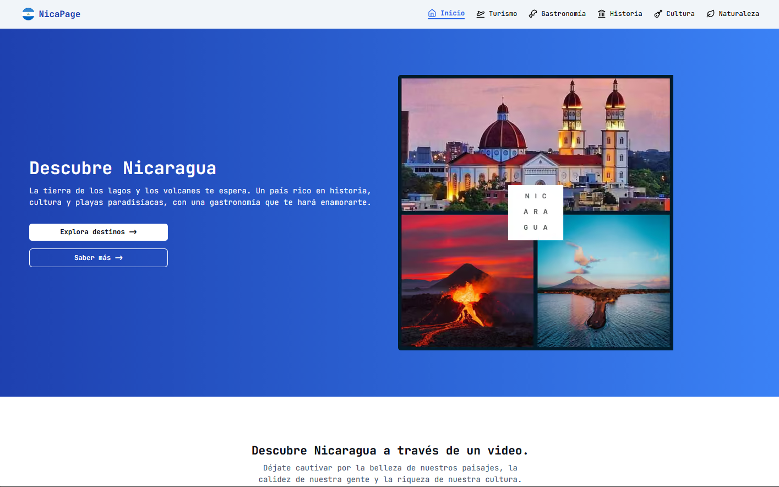Click the utensil icon beside Gastronomía
The image size is (779, 487).
[x=533, y=14]
